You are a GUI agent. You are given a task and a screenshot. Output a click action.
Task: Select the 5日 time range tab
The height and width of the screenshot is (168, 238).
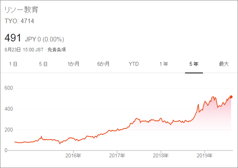click(x=43, y=64)
